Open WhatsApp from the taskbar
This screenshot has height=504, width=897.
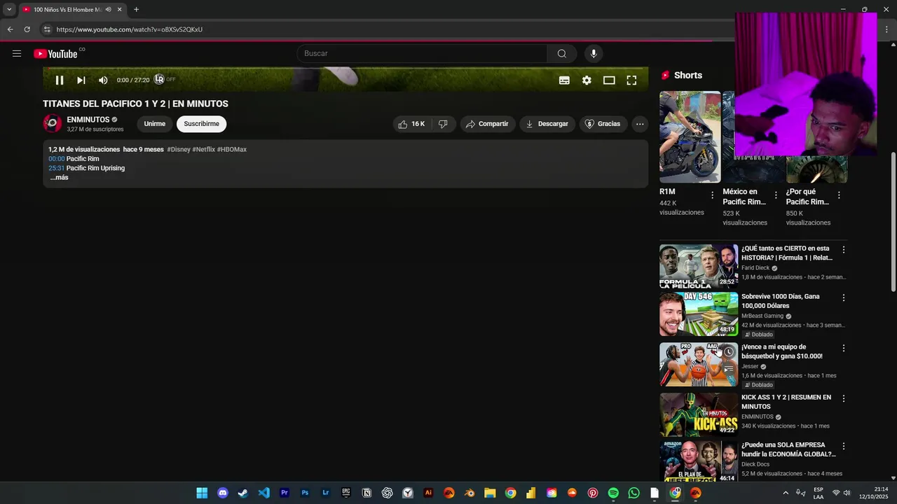click(634, 493)
